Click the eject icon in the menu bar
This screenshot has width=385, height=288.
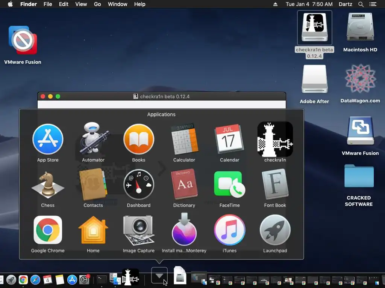pos(275,4)
